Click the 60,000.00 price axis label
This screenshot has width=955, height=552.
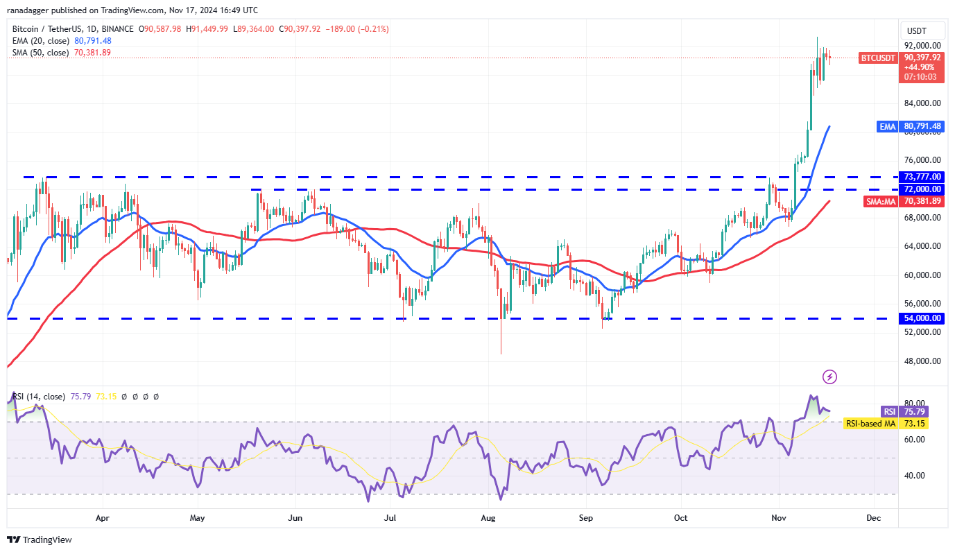pyautogui.click(x=923, y=275)
